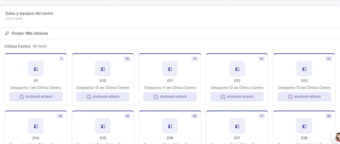340x144 pixels.
Task: Click number badge 16 on D16 card
Action: [x=194, y=116]
